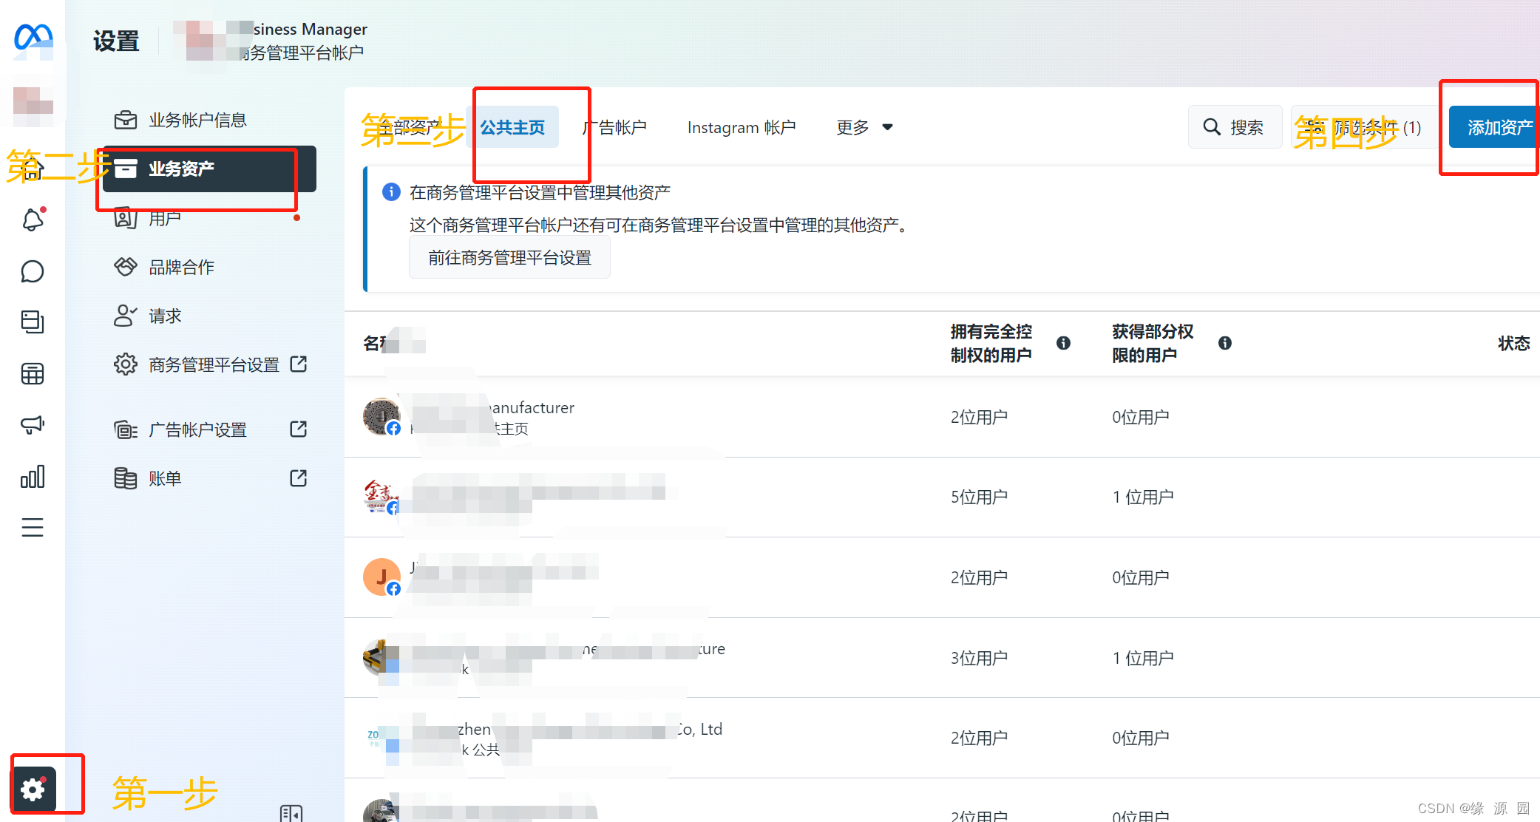Open the notifications bell icon

tap(31, 219)
